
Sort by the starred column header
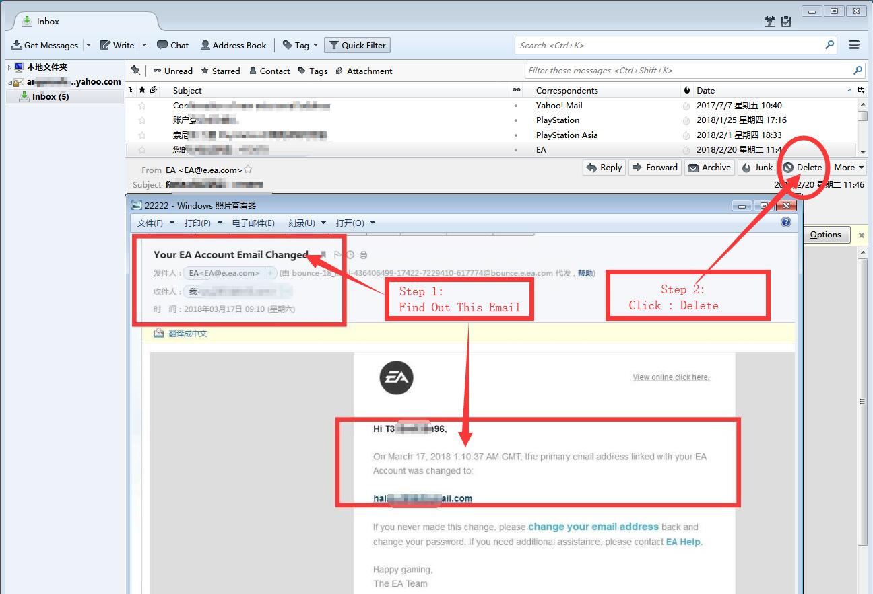click(x=142, y=90)
